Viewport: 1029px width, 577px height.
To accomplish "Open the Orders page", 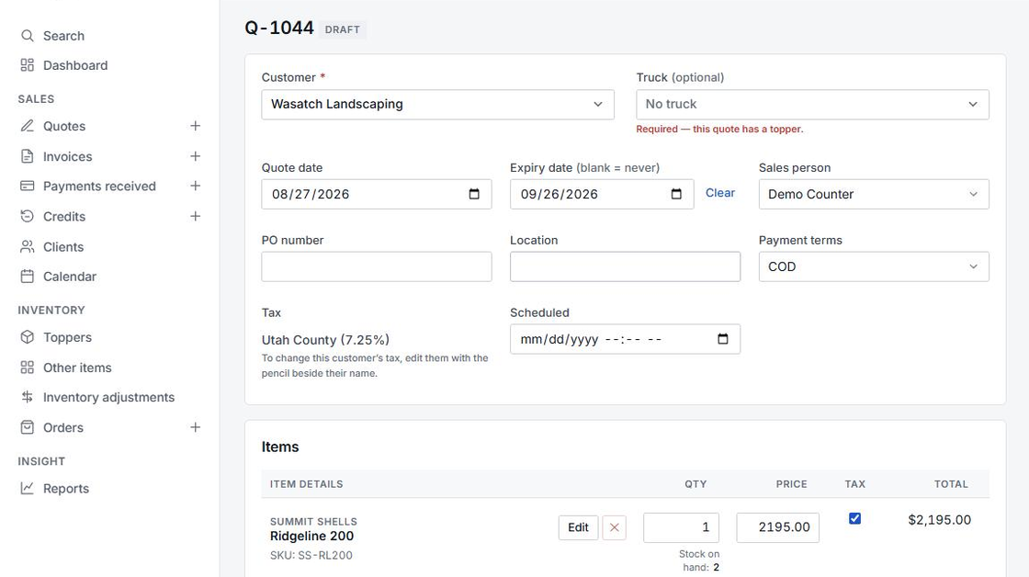I will click(63, 427).
